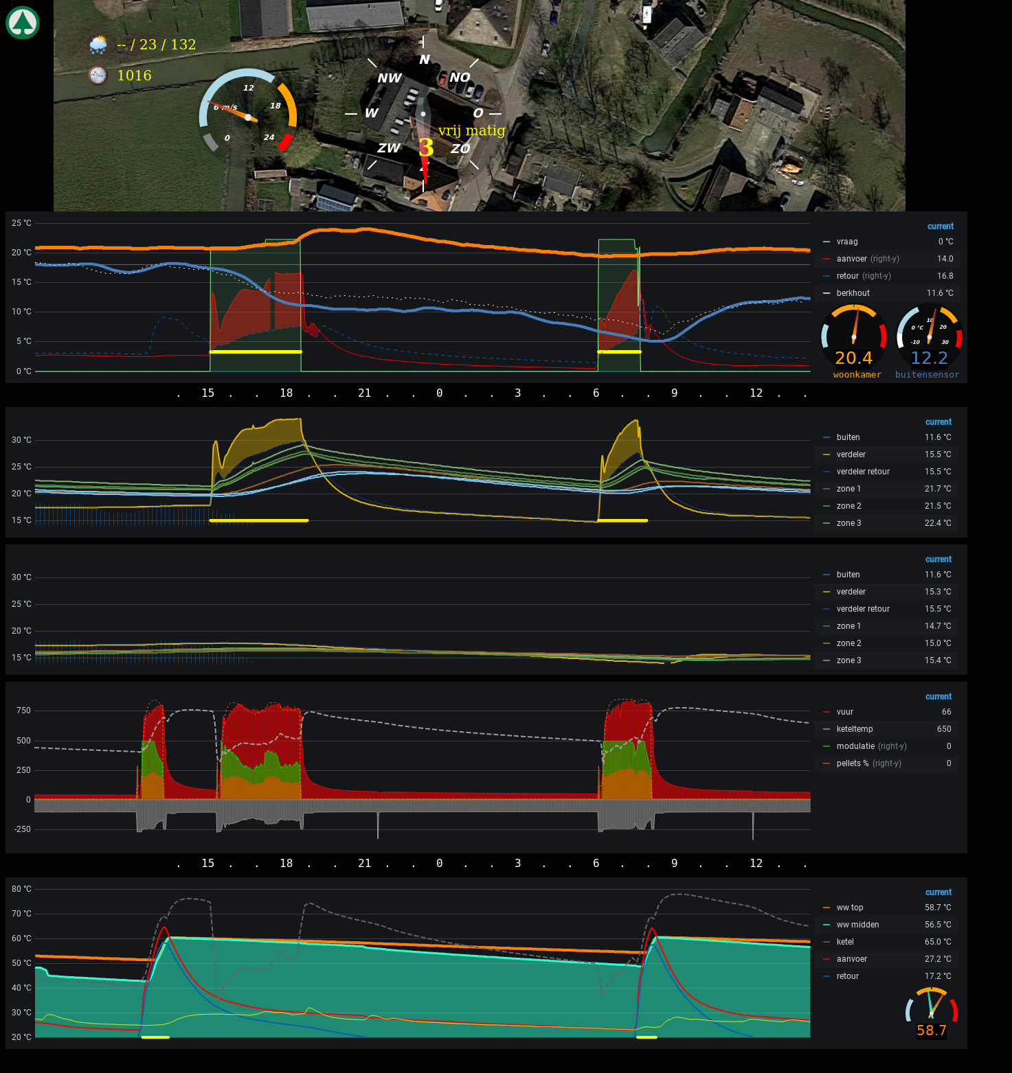Select the pellets % legend entry
Screen dimensions: 1012x1073
click(852, 763)
